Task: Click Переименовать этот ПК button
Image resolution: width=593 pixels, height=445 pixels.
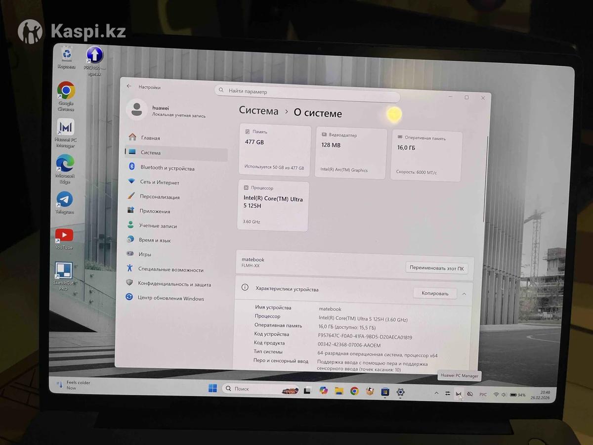Action: tap(436, 268)
